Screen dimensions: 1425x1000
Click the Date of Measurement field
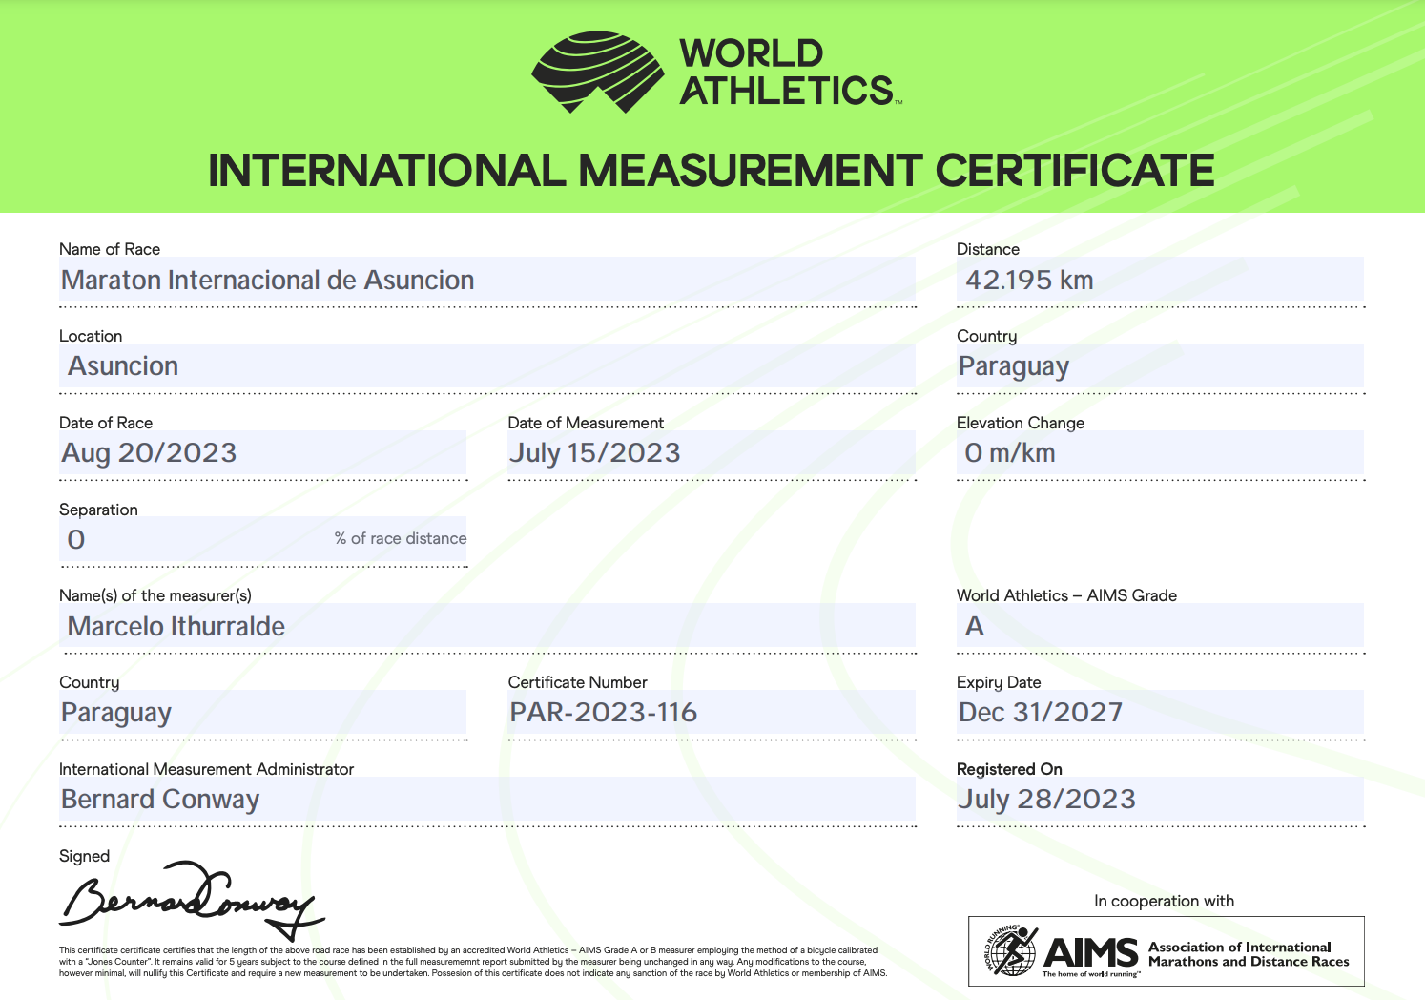pos(711,453)
